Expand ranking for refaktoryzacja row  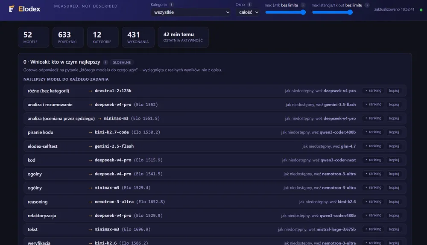click(x=373, y=215)
